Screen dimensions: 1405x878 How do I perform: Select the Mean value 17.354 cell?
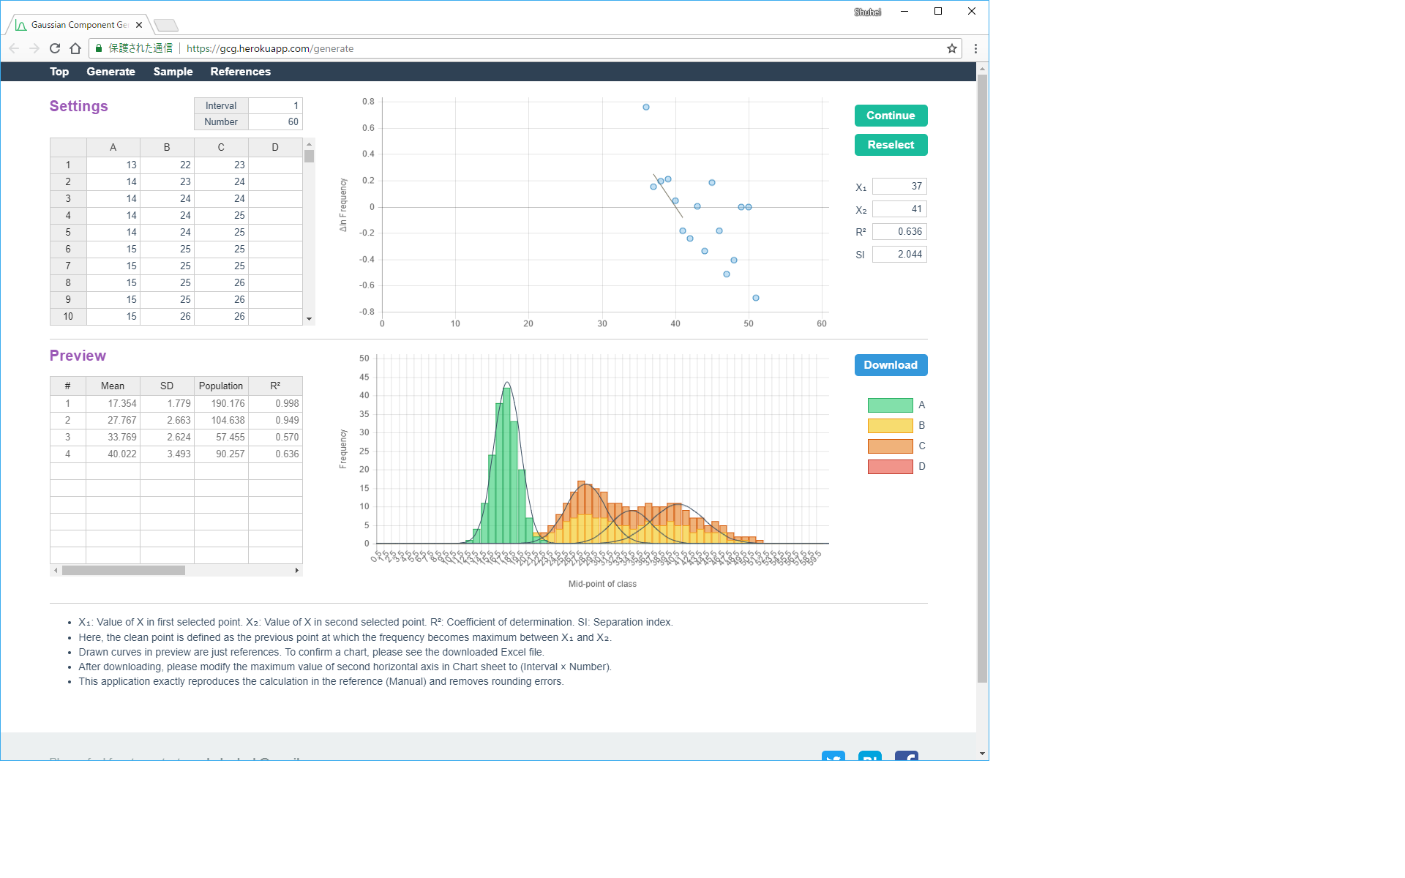click(x=113, y=404)
